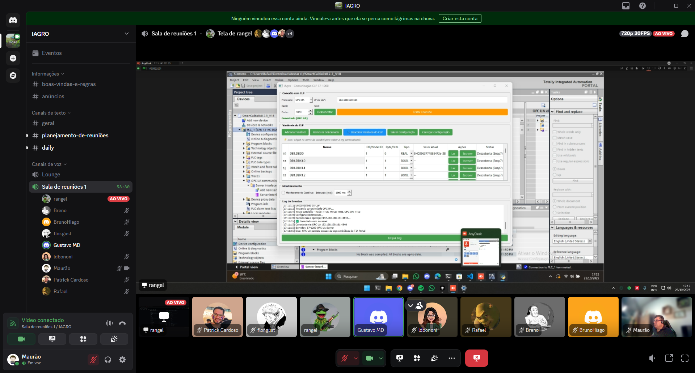The image size is (695, 373).
Task: Open Eventos in the sidebar
Action: coord(81,53)
